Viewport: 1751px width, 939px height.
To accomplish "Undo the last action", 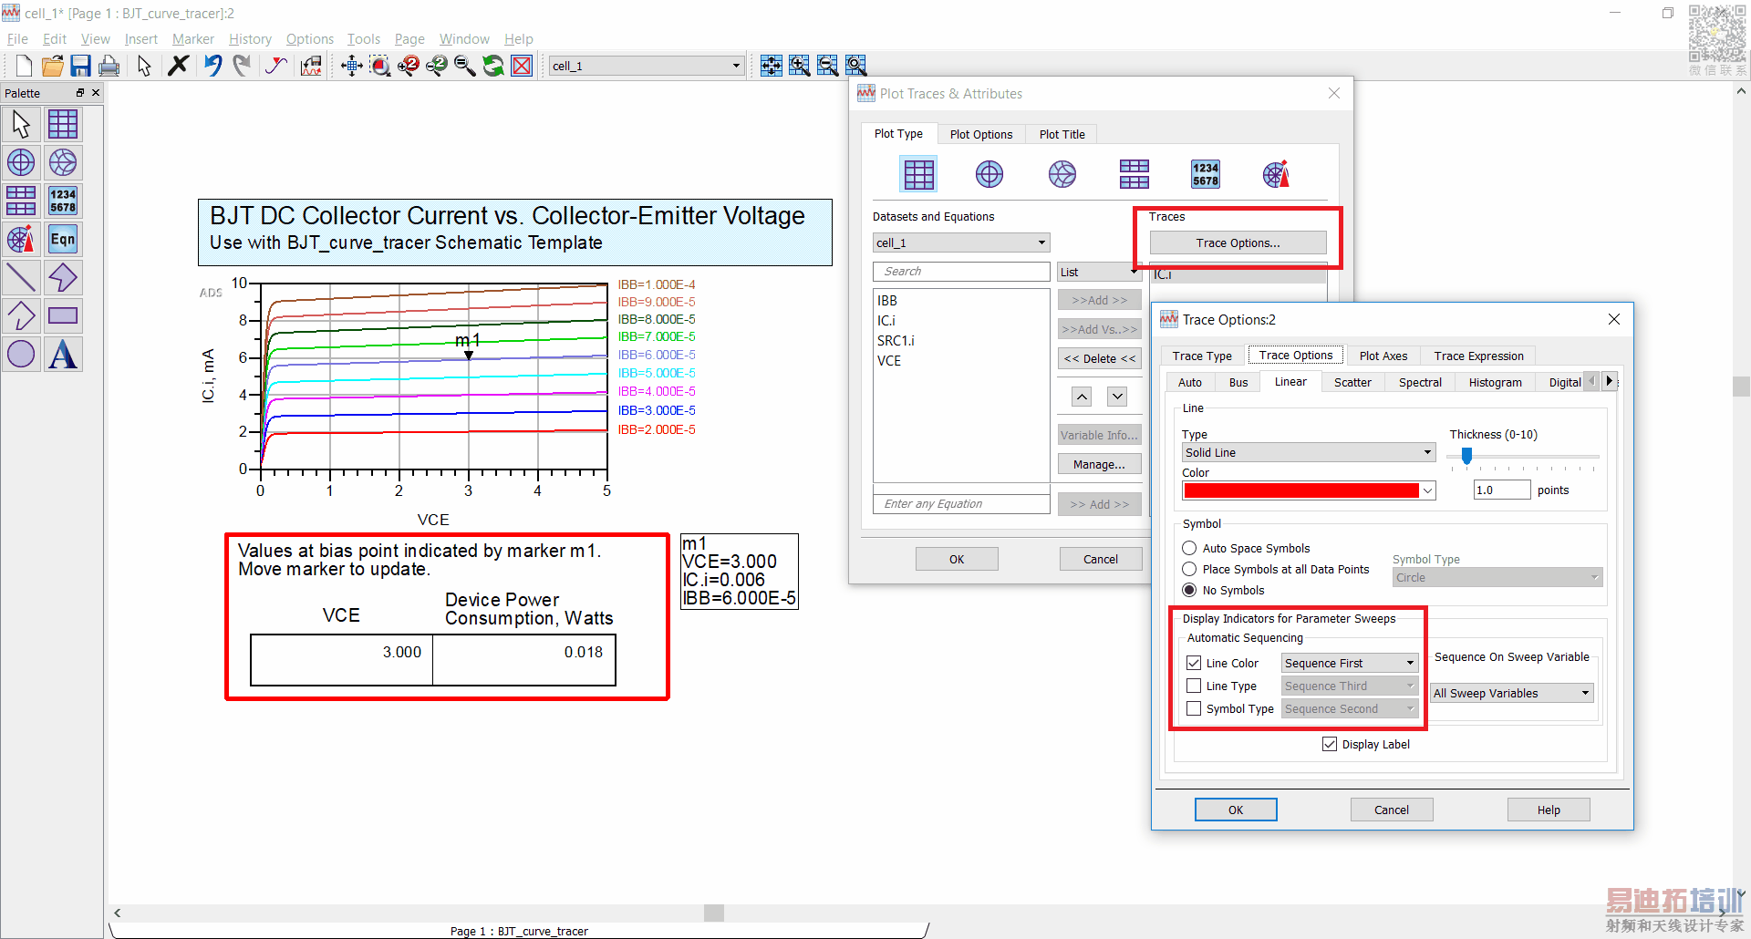I will click(x=212, y=66).
